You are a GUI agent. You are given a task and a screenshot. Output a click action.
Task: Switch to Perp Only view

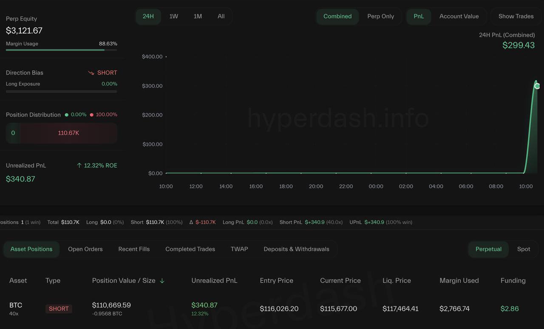pos(380,16)
